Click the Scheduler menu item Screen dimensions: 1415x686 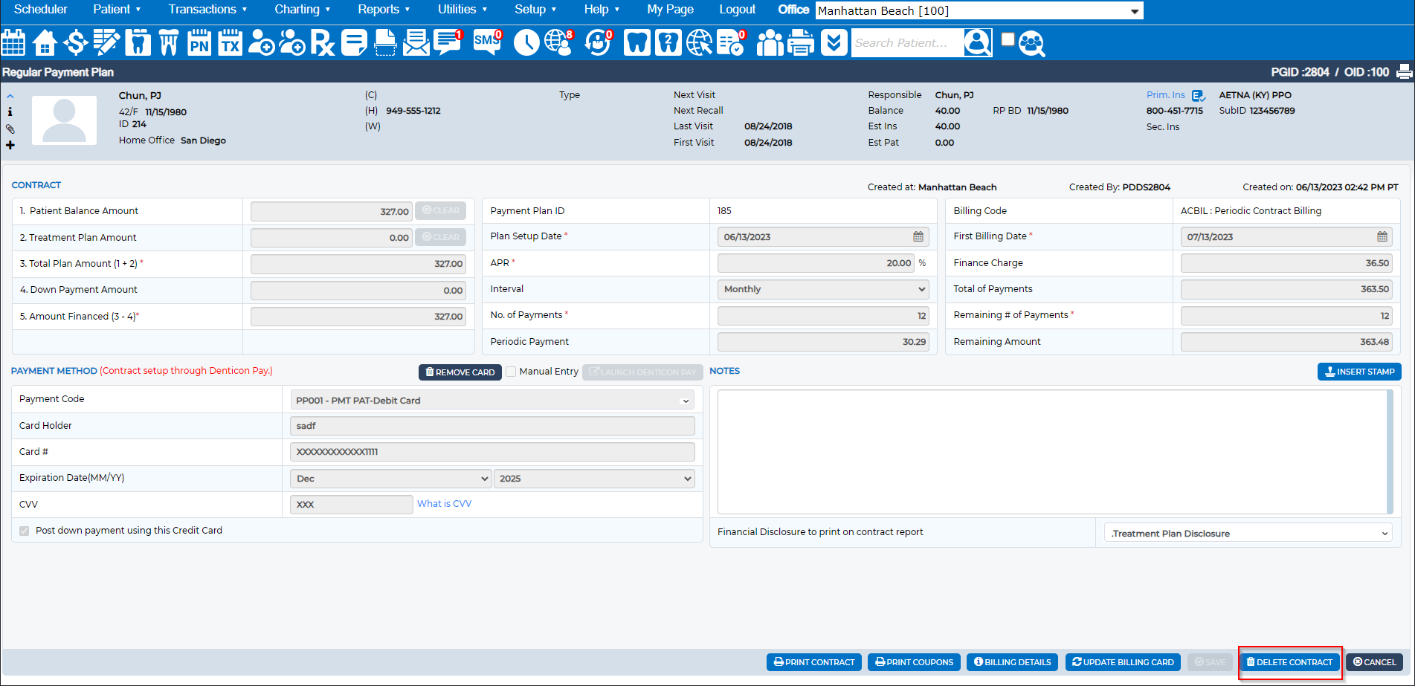[x=41, y=9]
